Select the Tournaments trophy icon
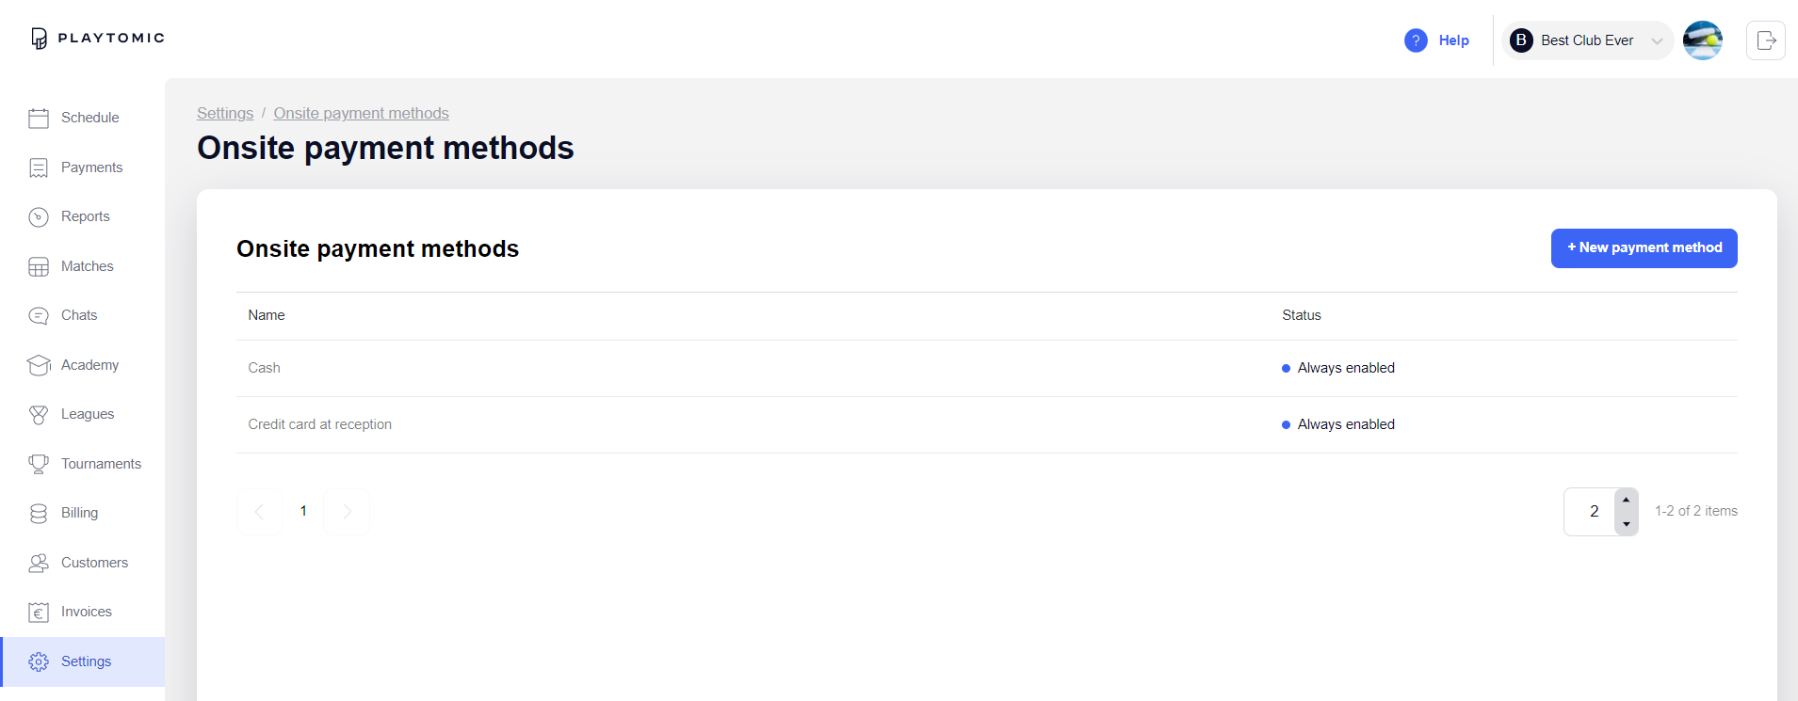1798x701 pixels. pyautogui.click(x=39, y=464)
